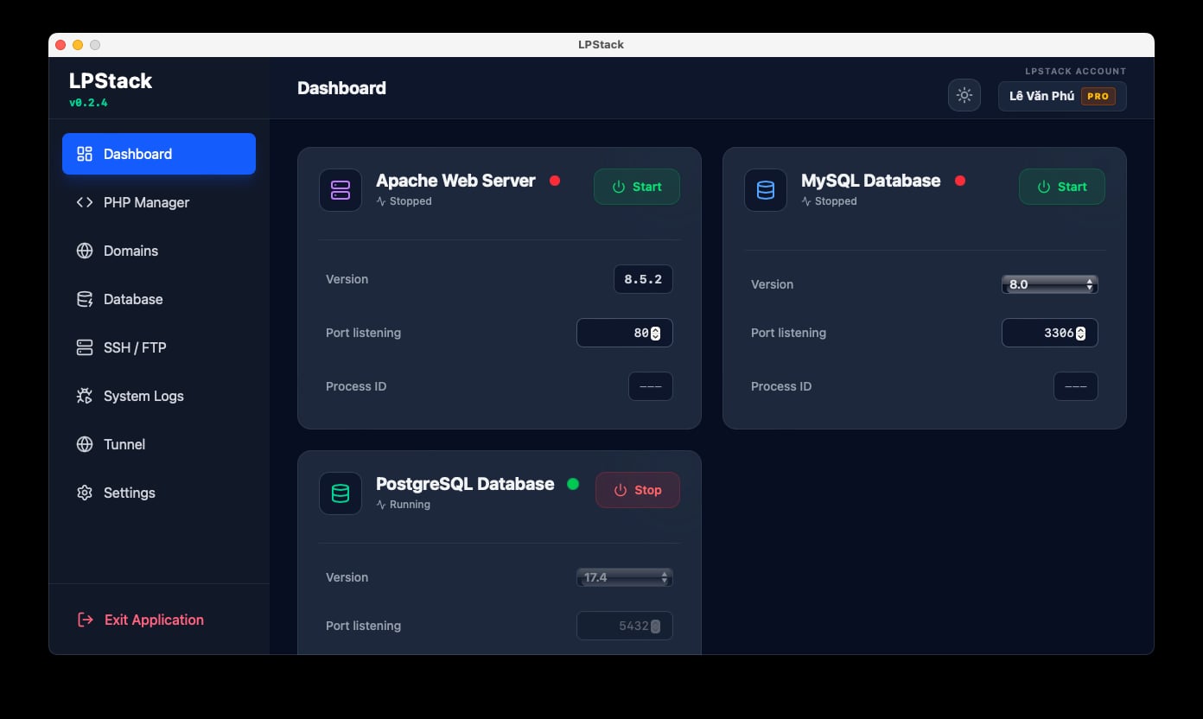Click the PRO badge
This screenshot has width=1203, height=719.
1098,96
